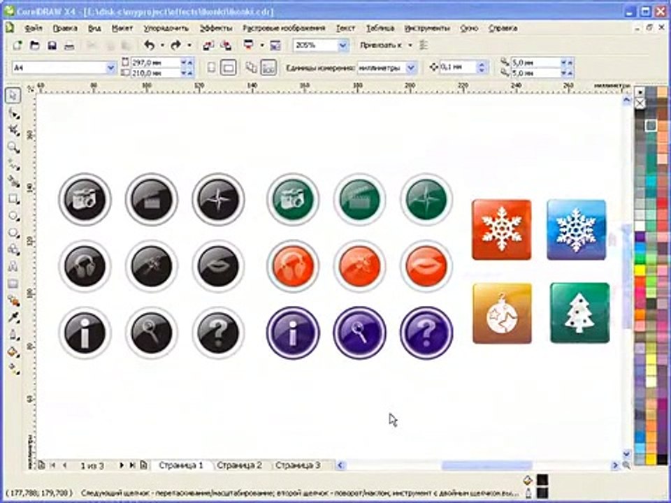Click the Export toolbar icon
Screen dimensions: 671x503
tap(226, 45)
